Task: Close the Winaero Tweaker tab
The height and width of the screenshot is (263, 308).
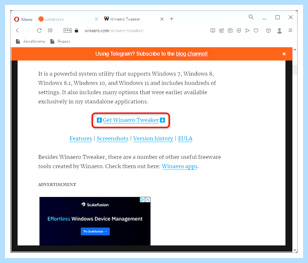Action: (x=161, y=19)
